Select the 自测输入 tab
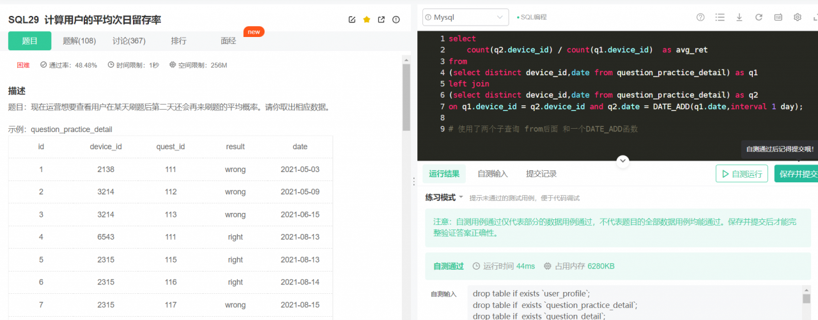Viewport: 818px width, 320px height. 493,173
